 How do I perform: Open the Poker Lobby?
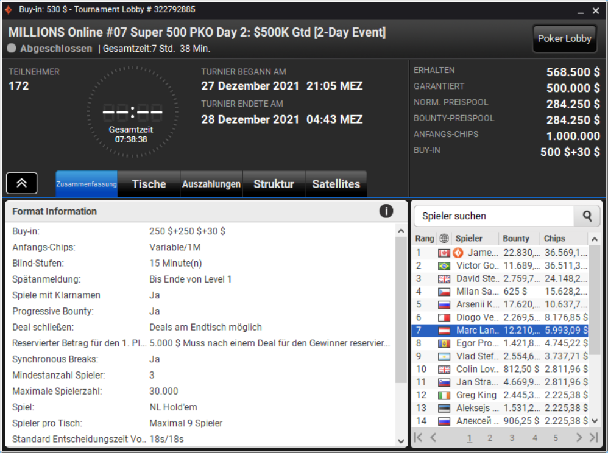coord(564,38)
